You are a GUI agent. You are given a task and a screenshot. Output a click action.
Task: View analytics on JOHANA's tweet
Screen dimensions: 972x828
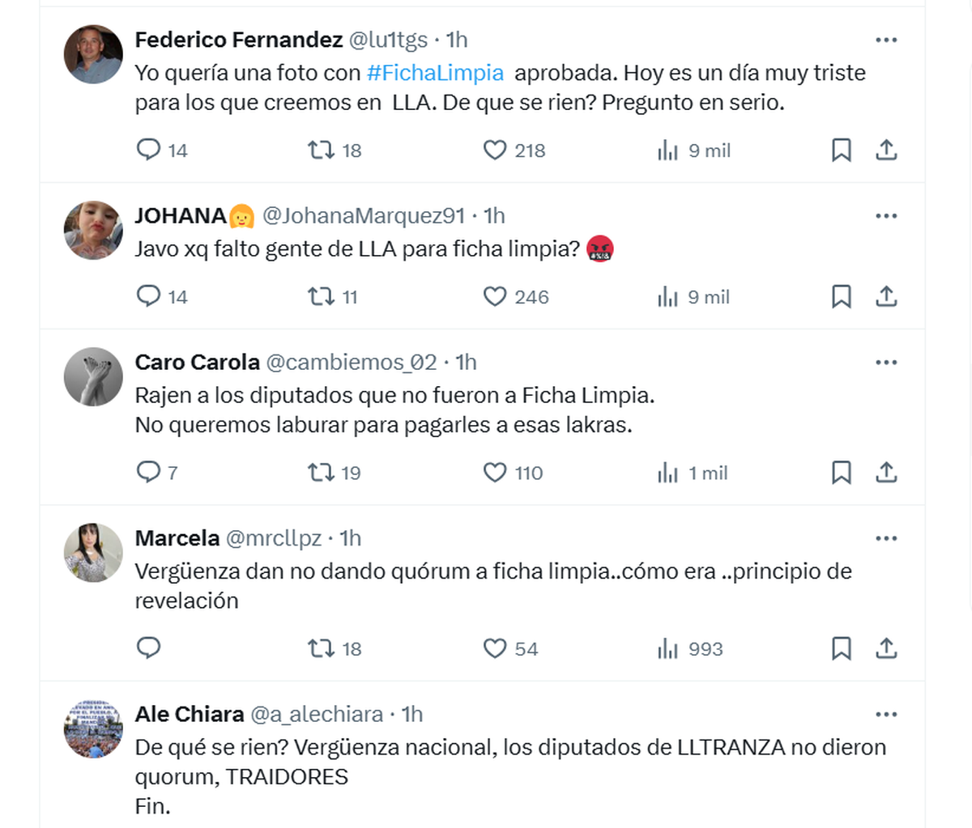(668, 297)
